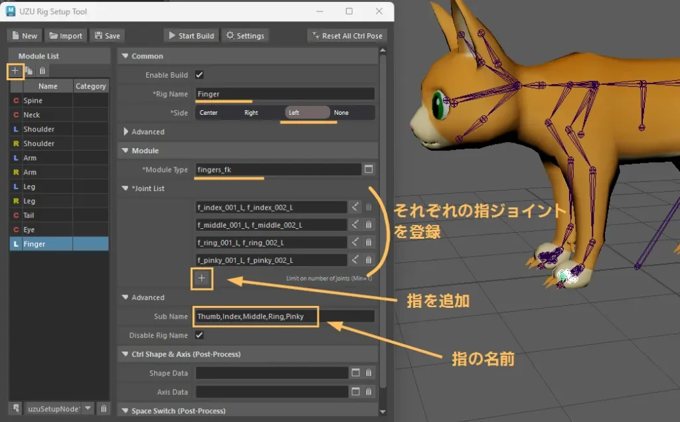Collapse the Joint List section
This screenshot has height=422, width=680.
pos(126,188)
